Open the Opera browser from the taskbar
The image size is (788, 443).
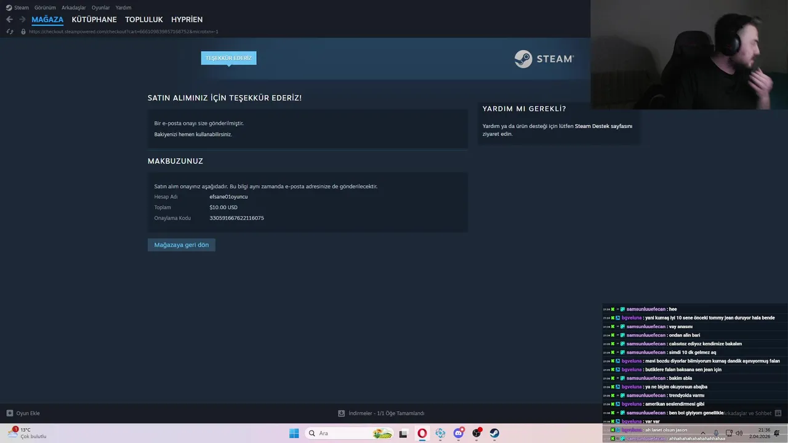422,433
